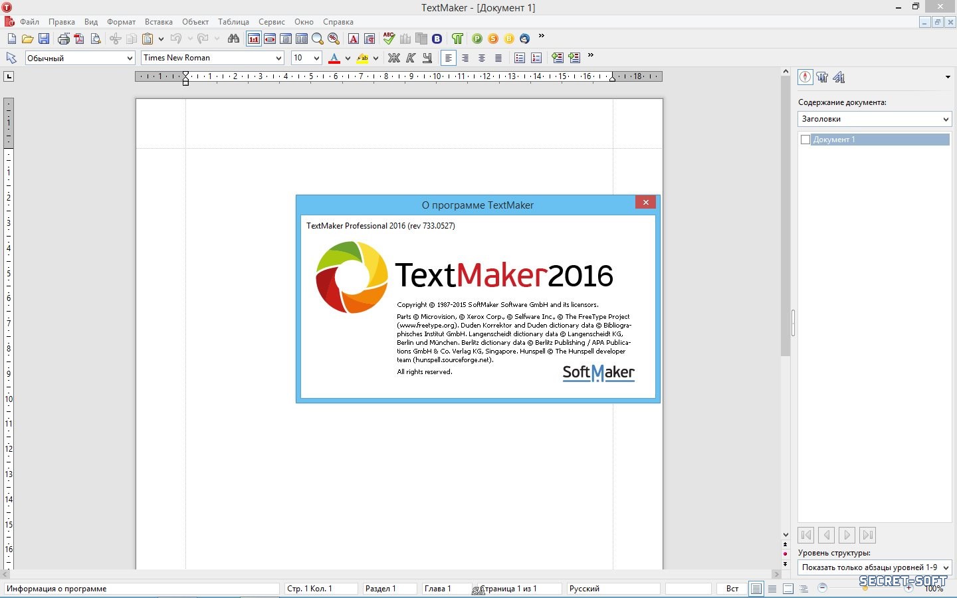Select the object pointer arrow tool

click(x=11, y=58)
